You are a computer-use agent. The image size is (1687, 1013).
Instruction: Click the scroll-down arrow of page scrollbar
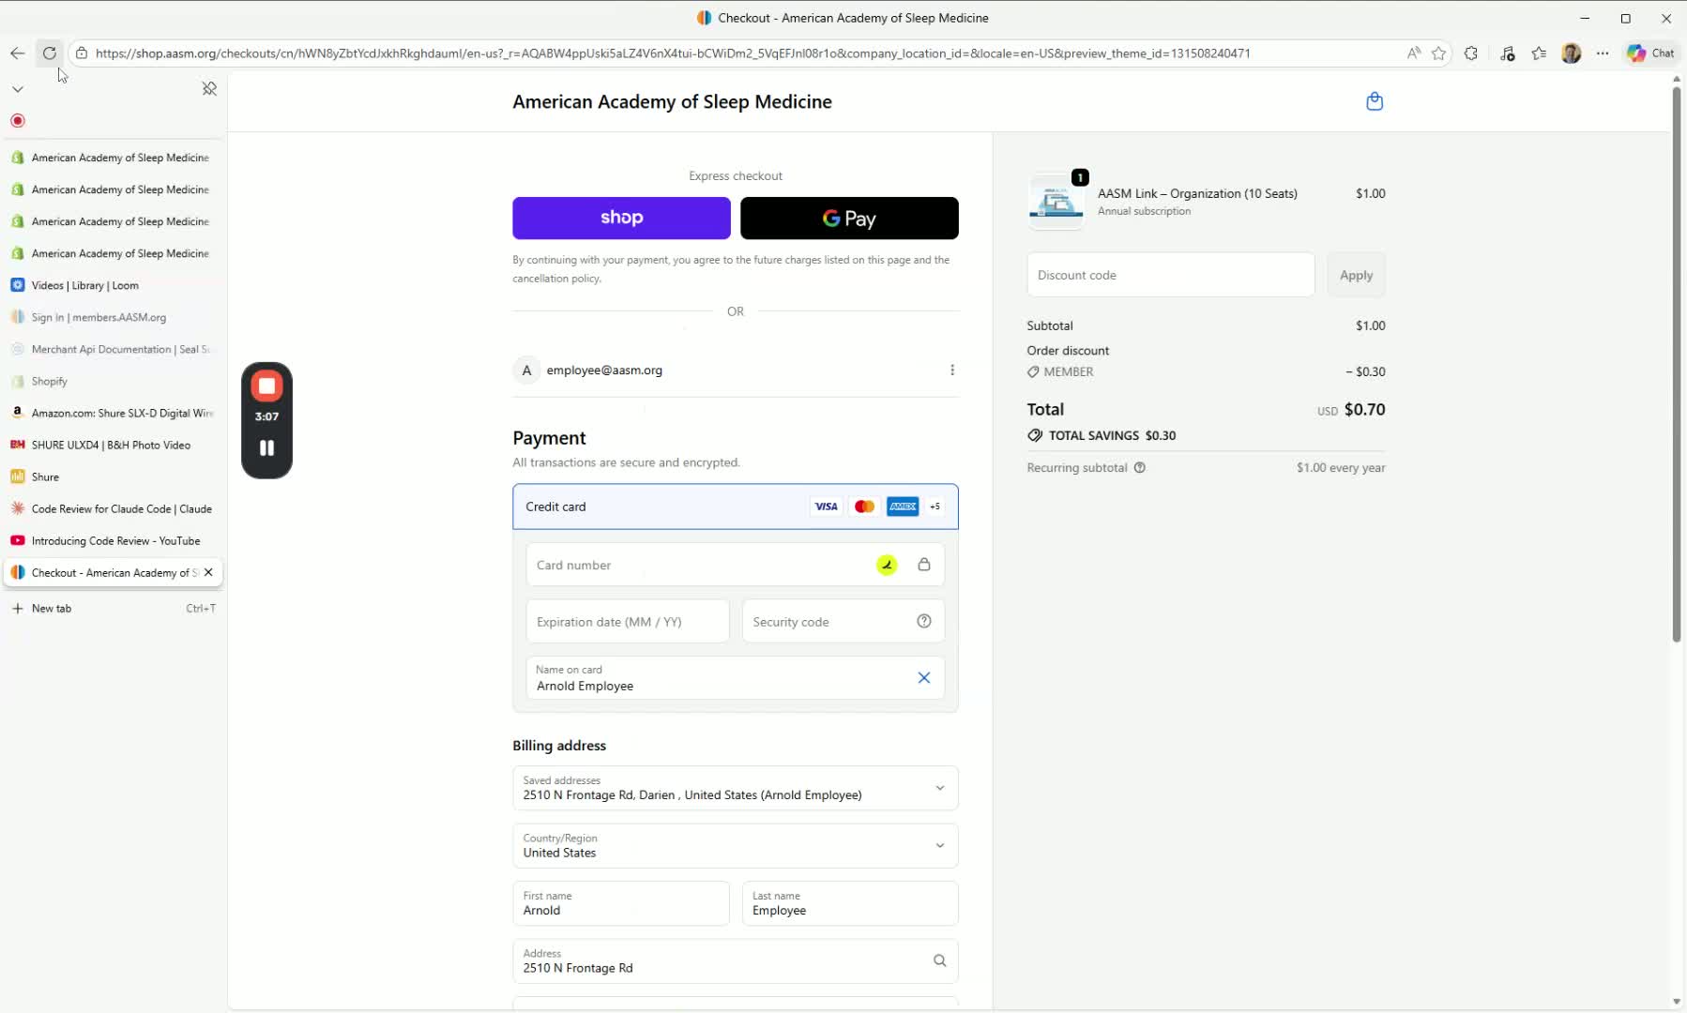pyautogui.click(x=1677, y=1002)
